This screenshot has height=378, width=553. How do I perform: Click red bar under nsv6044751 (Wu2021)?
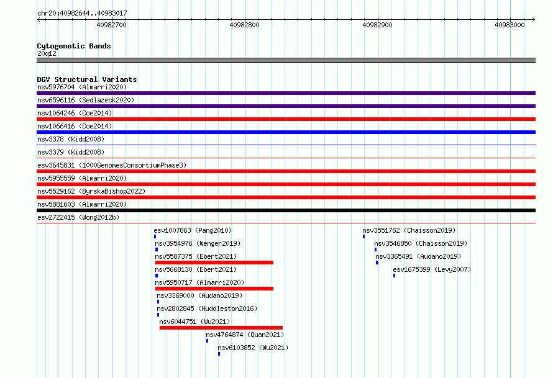click(x=221, y=328)
